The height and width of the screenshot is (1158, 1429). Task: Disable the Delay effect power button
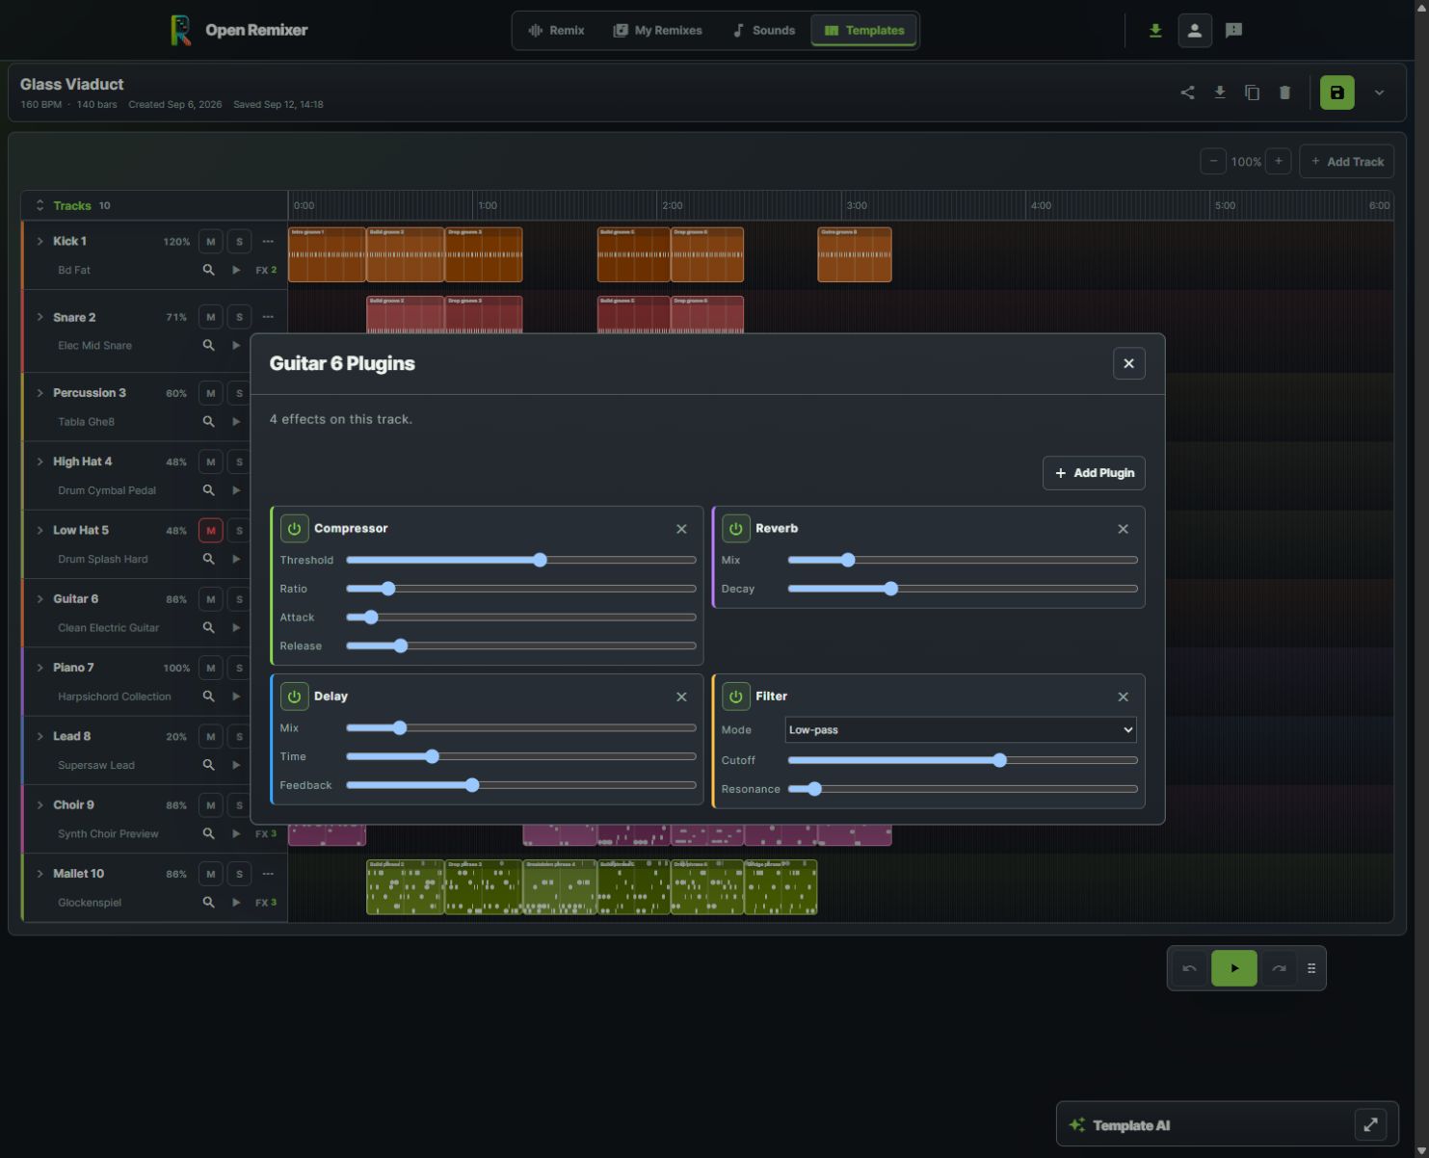294,697
